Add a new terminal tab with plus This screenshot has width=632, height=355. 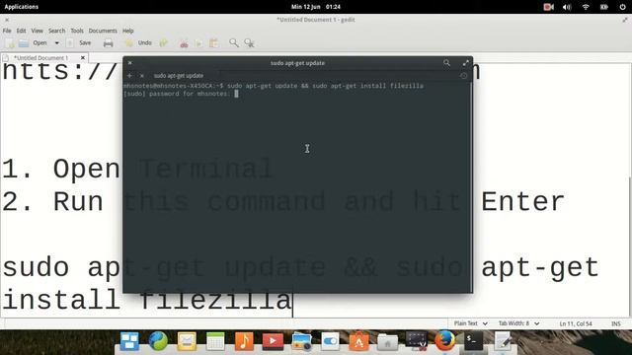point(129,76)
